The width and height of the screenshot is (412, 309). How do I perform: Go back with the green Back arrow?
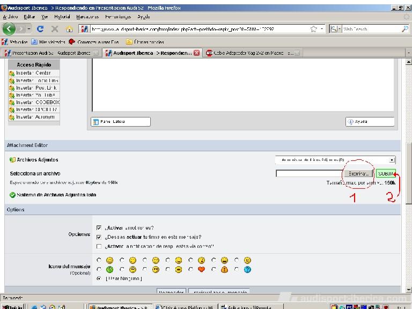(x=9, y=28)
